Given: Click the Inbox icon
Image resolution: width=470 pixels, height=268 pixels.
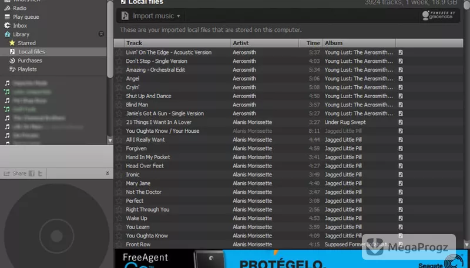Looking at the screenshot, I should (x=7, y=25).
